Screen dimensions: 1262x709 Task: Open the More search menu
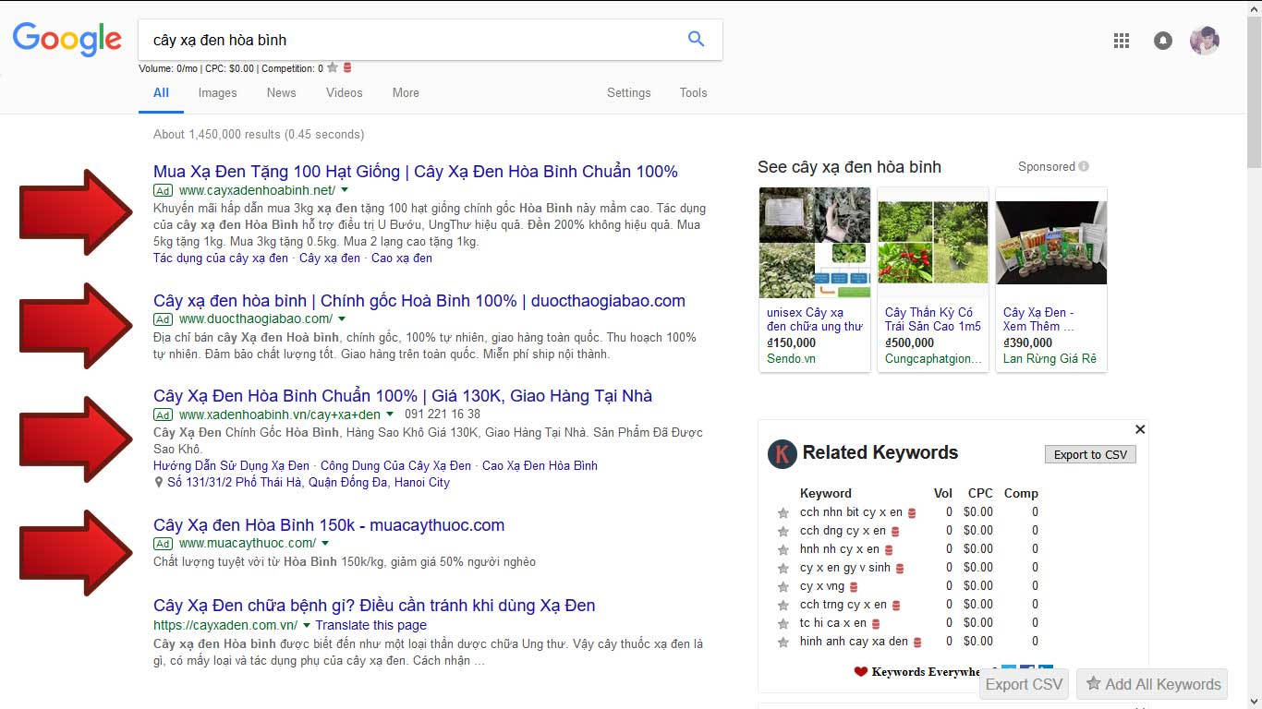(x=406, y=92)
